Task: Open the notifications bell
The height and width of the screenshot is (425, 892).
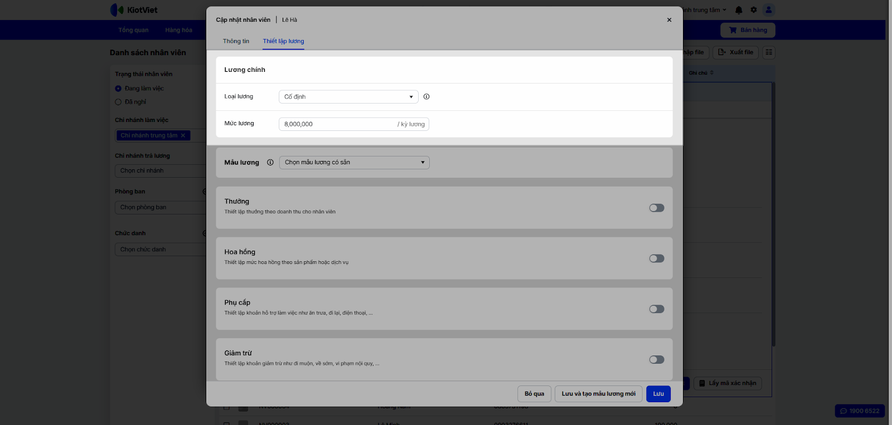Action: pos(739,10)
